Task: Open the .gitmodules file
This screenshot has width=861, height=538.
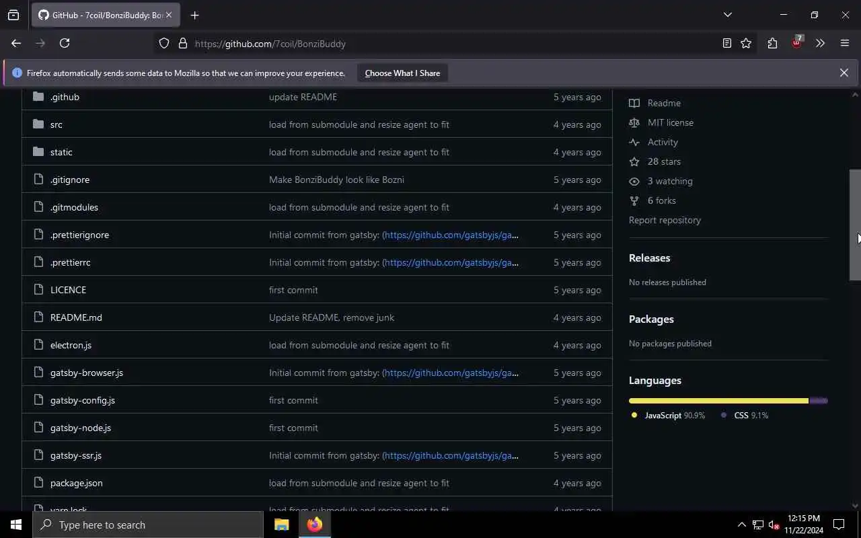Action: click(74, 207)
